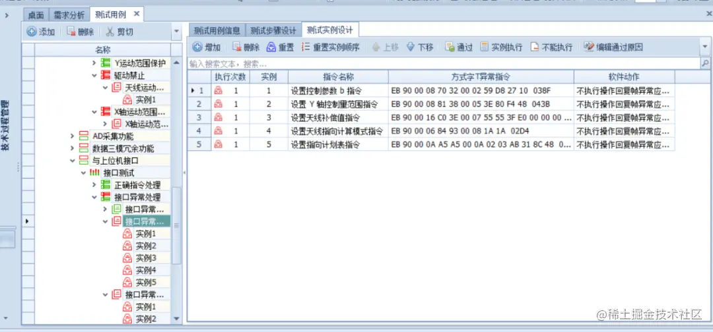Switch to the 需求分析 tab
This screenshot has height=332, width=713.
[x=69, y=15]
